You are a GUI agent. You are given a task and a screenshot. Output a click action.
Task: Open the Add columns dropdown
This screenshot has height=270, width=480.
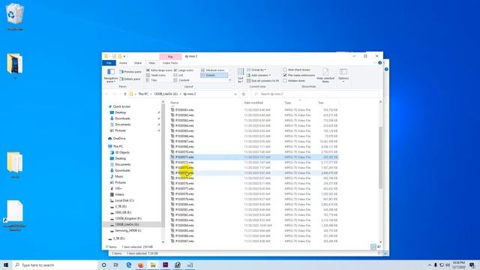point(259,75)
